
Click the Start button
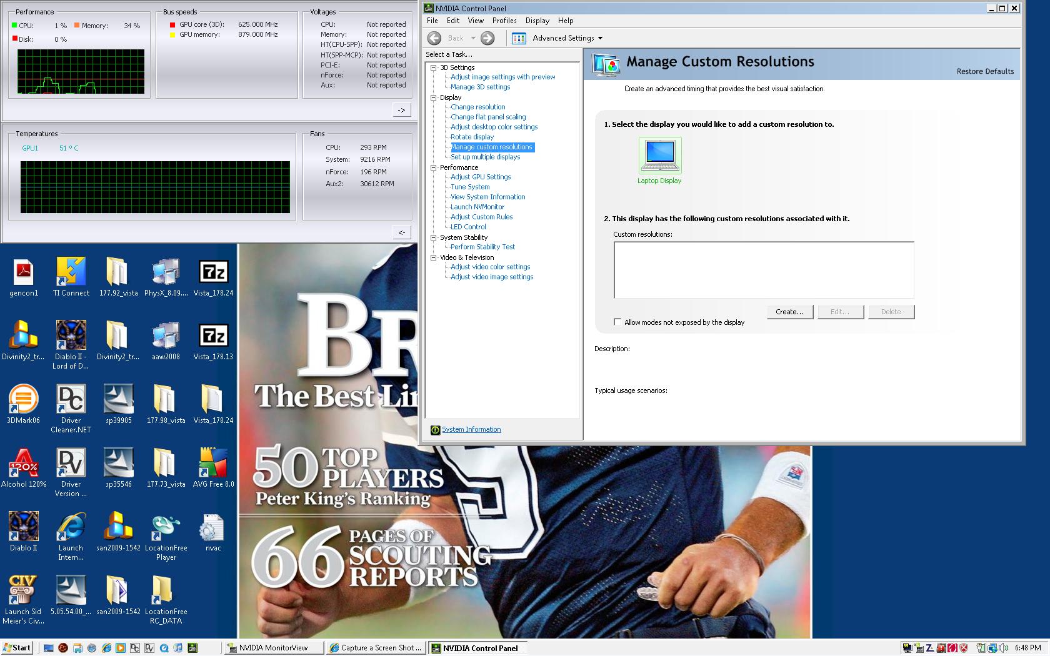(x=17, y=648)
